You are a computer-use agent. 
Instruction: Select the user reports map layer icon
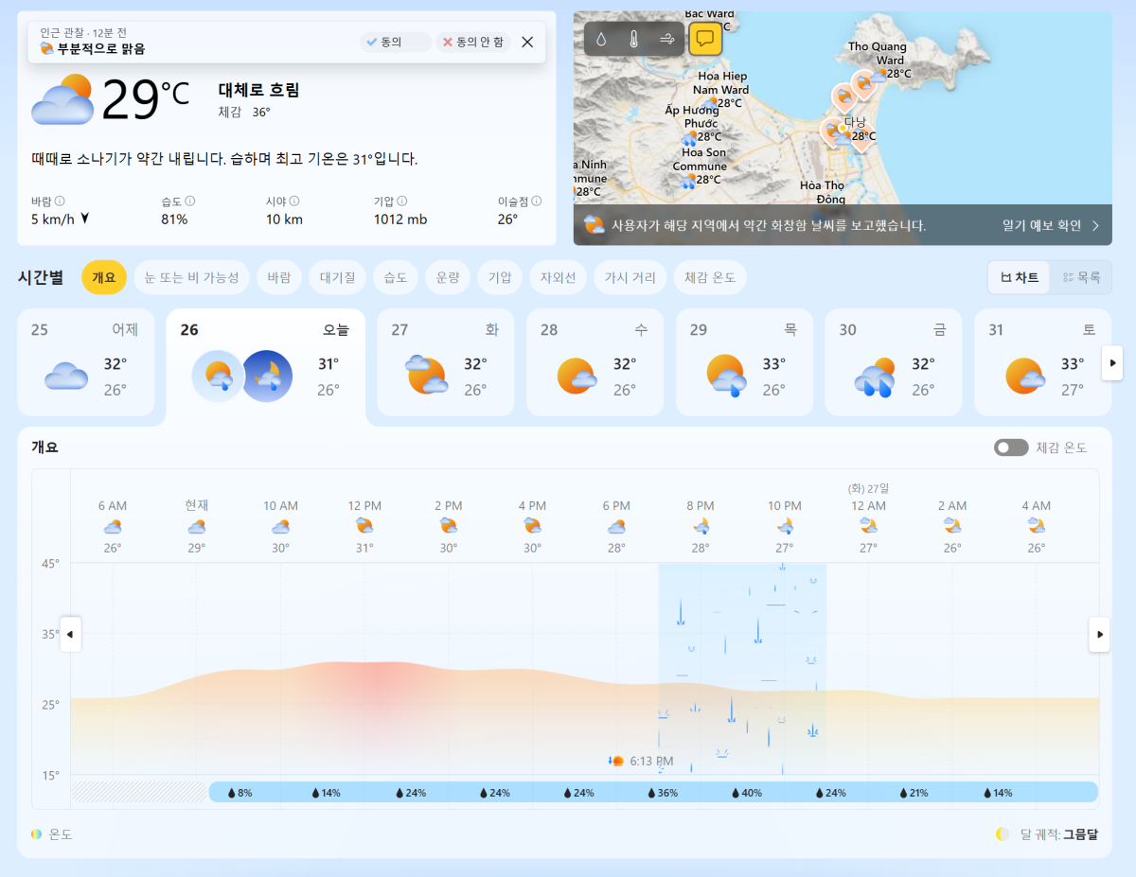point(705,39)
